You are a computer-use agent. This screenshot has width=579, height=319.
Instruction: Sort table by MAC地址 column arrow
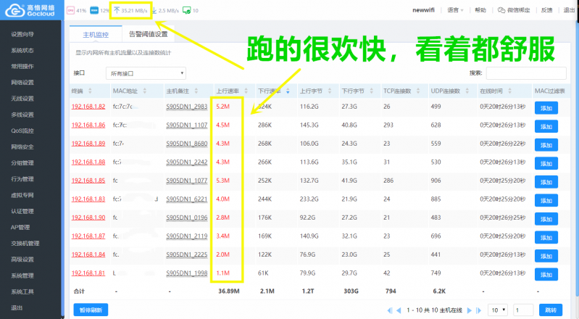pos(143,91)
